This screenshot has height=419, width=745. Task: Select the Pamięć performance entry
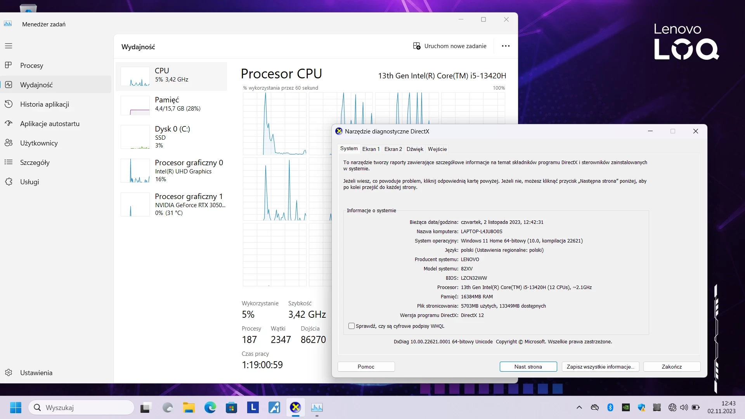coord(172,106)
